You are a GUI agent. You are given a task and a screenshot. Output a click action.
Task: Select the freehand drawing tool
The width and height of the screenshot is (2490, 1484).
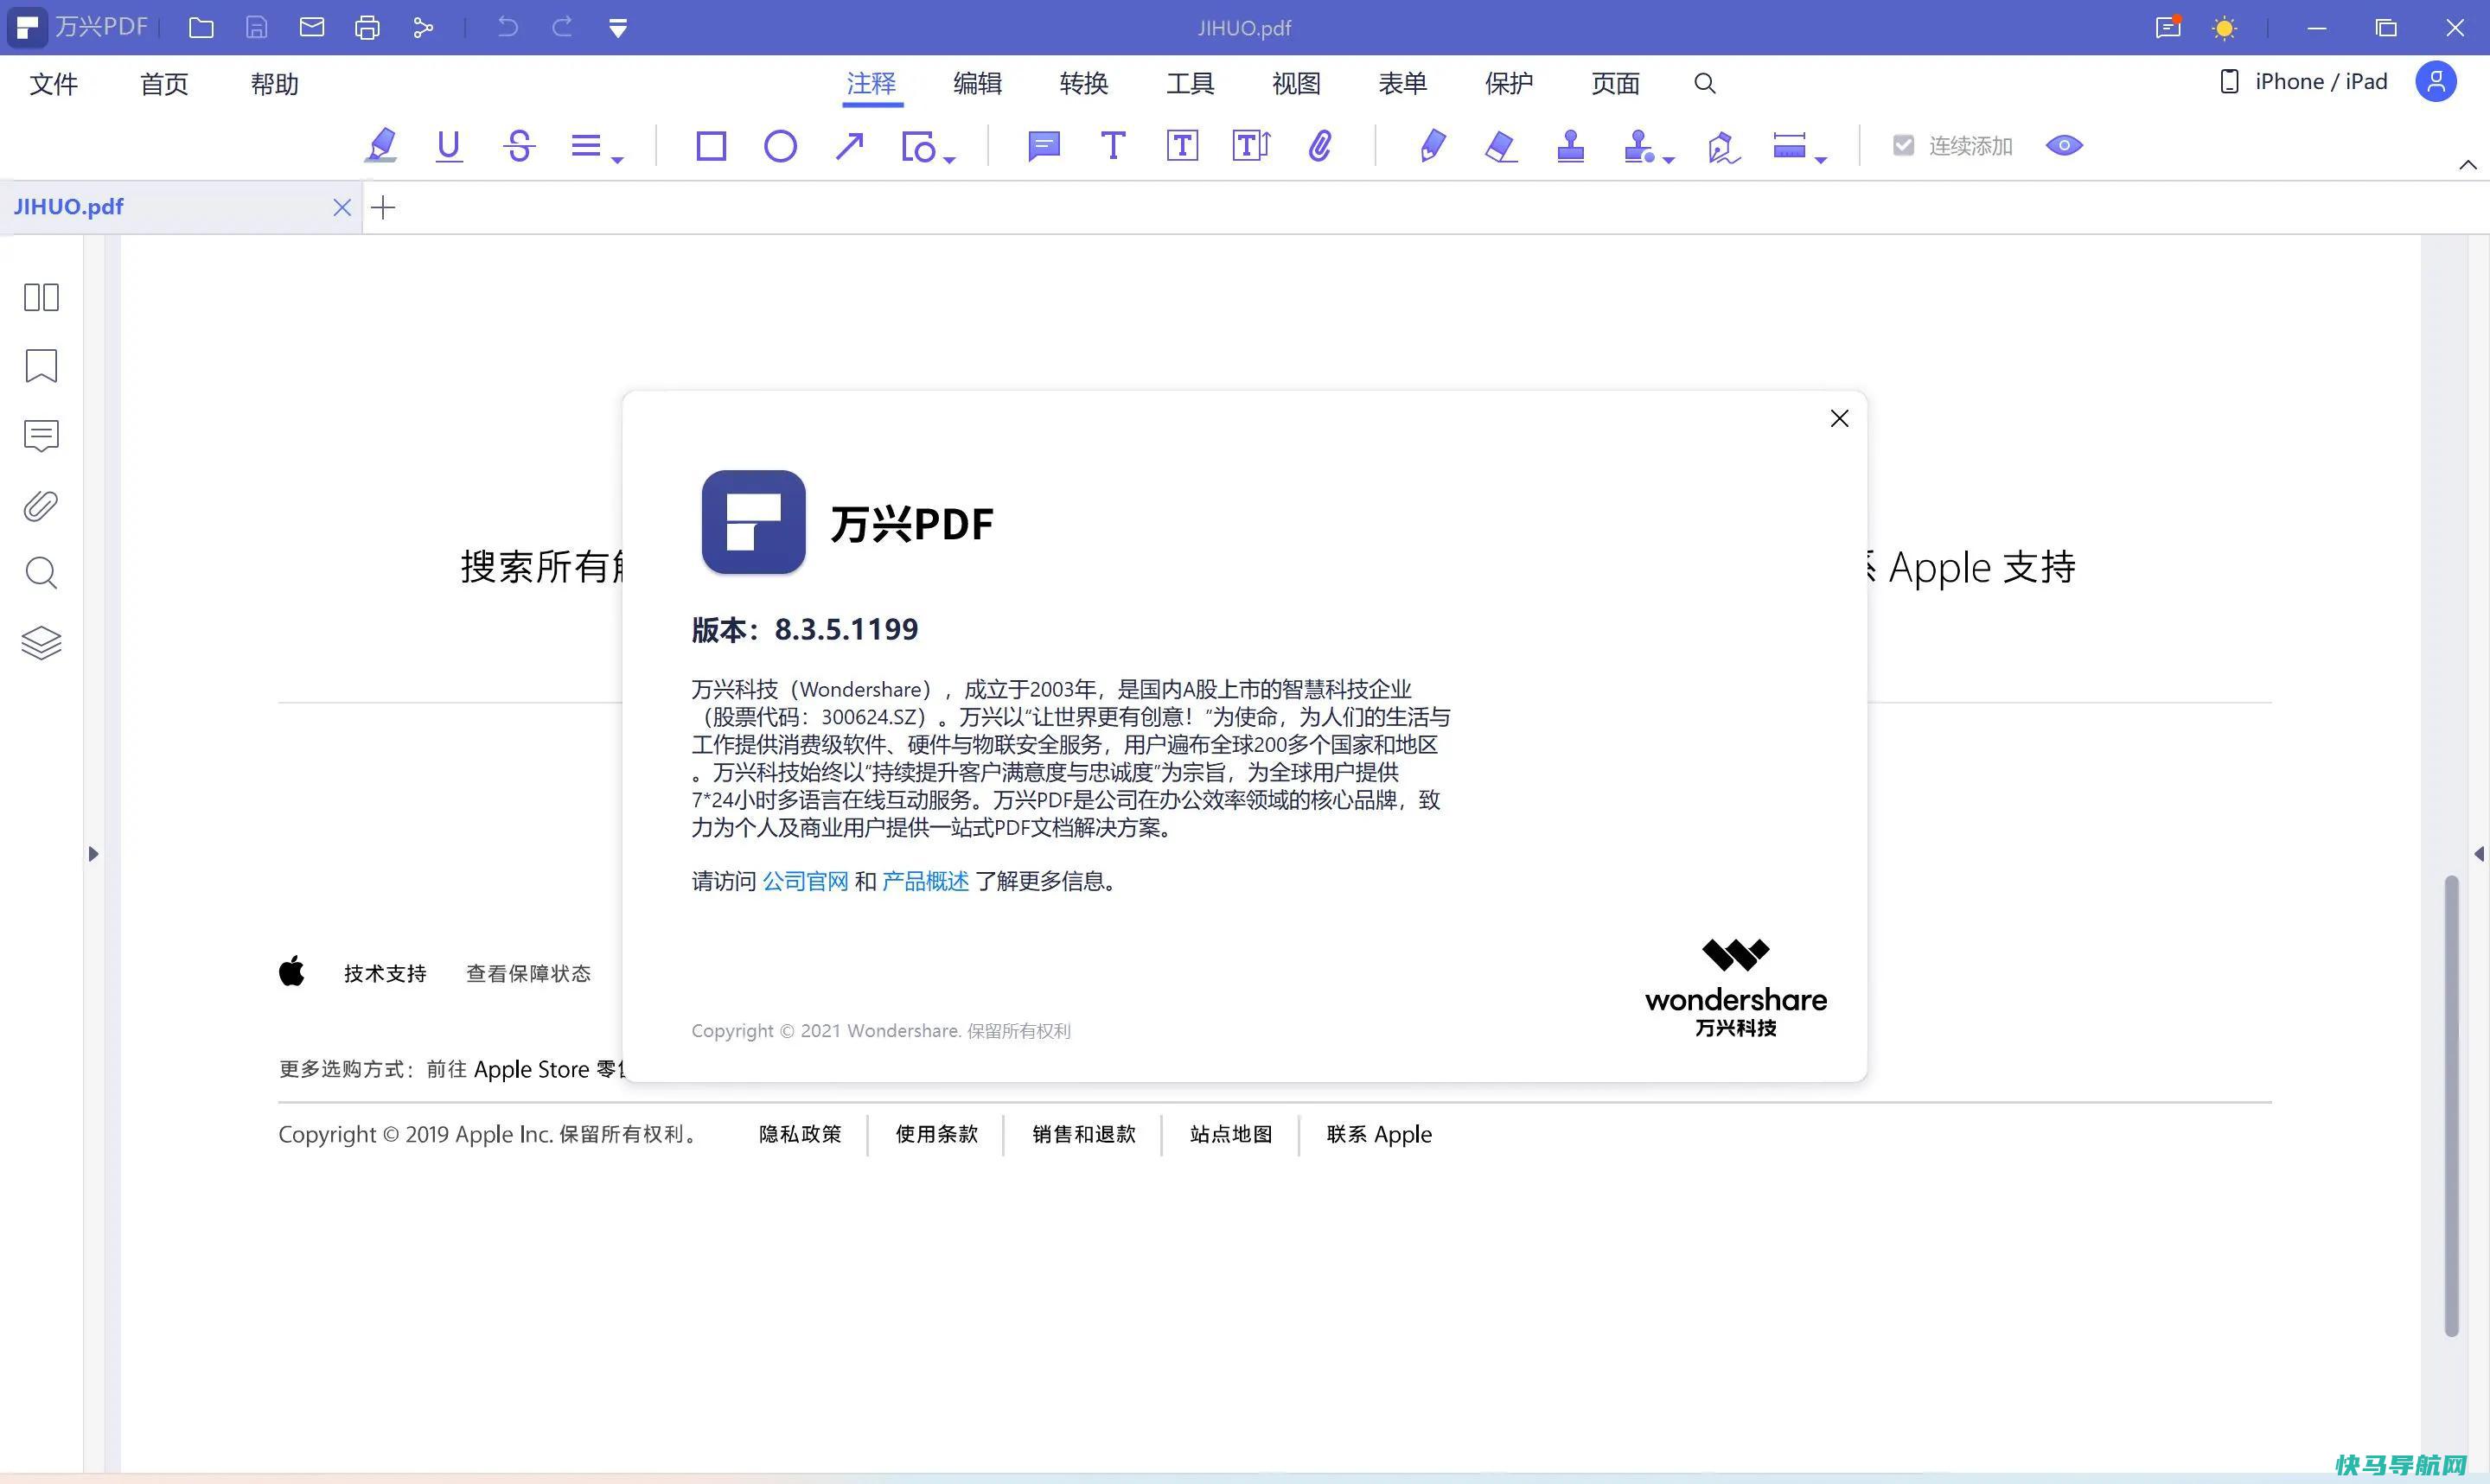tap(1432, 145)
